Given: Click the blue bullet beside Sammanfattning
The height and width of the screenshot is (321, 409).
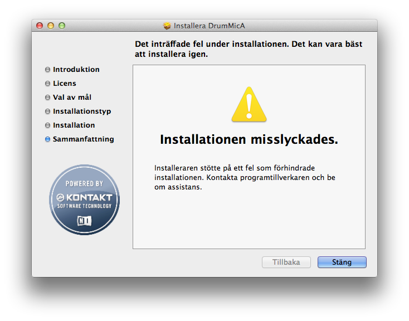Looking at the screenshot, I should (x=47, y=139).
